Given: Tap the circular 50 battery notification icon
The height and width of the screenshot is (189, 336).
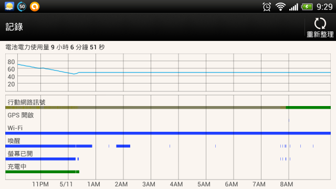Looking at the screenshot, I should click(x=22, y=6).
